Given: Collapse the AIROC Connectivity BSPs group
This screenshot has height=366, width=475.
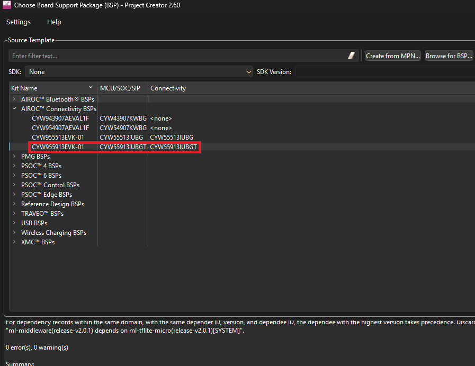Looking at the screenshot, I should [x=14, y=109].
